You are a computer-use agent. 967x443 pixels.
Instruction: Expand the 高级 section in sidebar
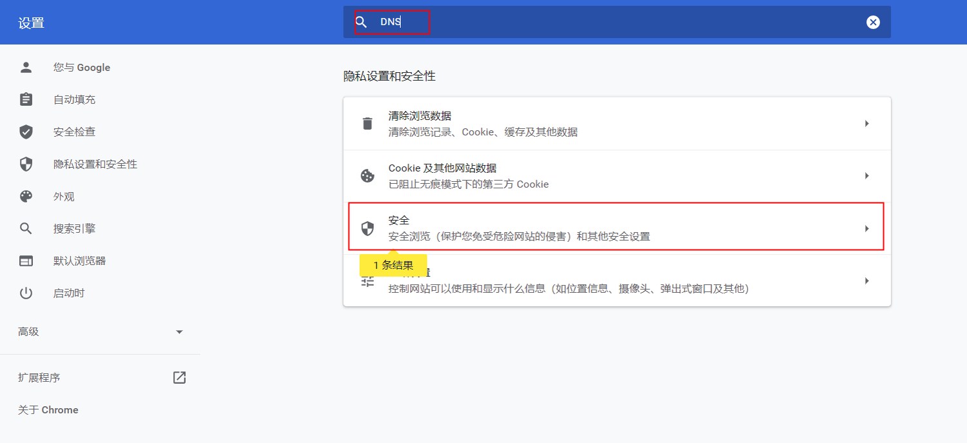(179, 332)
